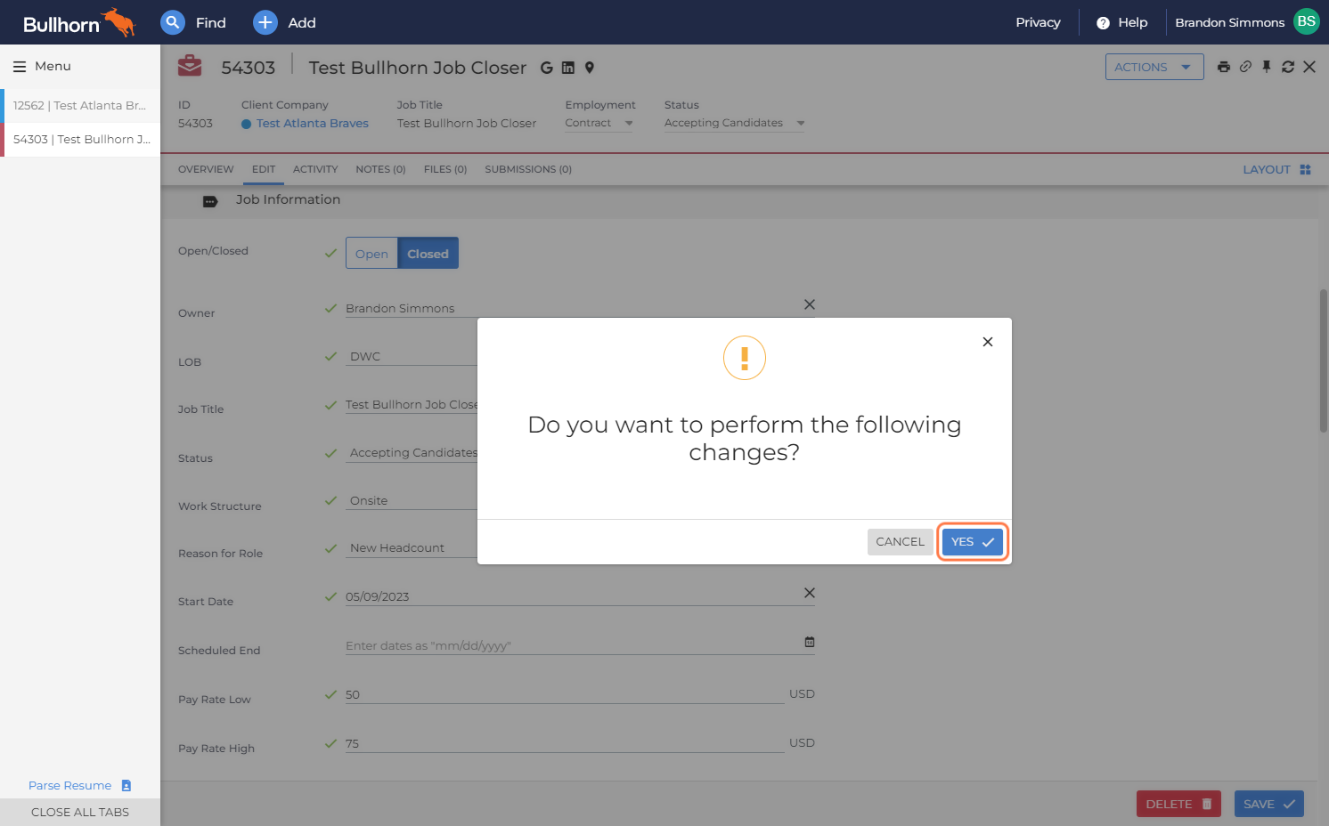Screen dimensions: 1329x826
Task: Confirm changes with YES button
Action: click(x=972, y=541)
